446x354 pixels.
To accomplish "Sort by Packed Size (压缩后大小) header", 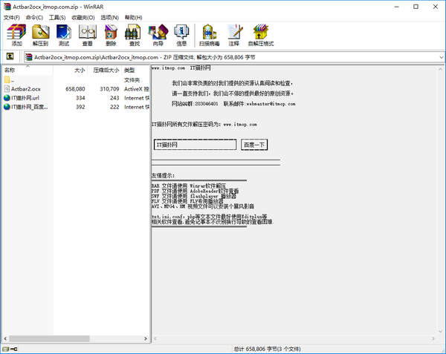I will coord(104,70).
